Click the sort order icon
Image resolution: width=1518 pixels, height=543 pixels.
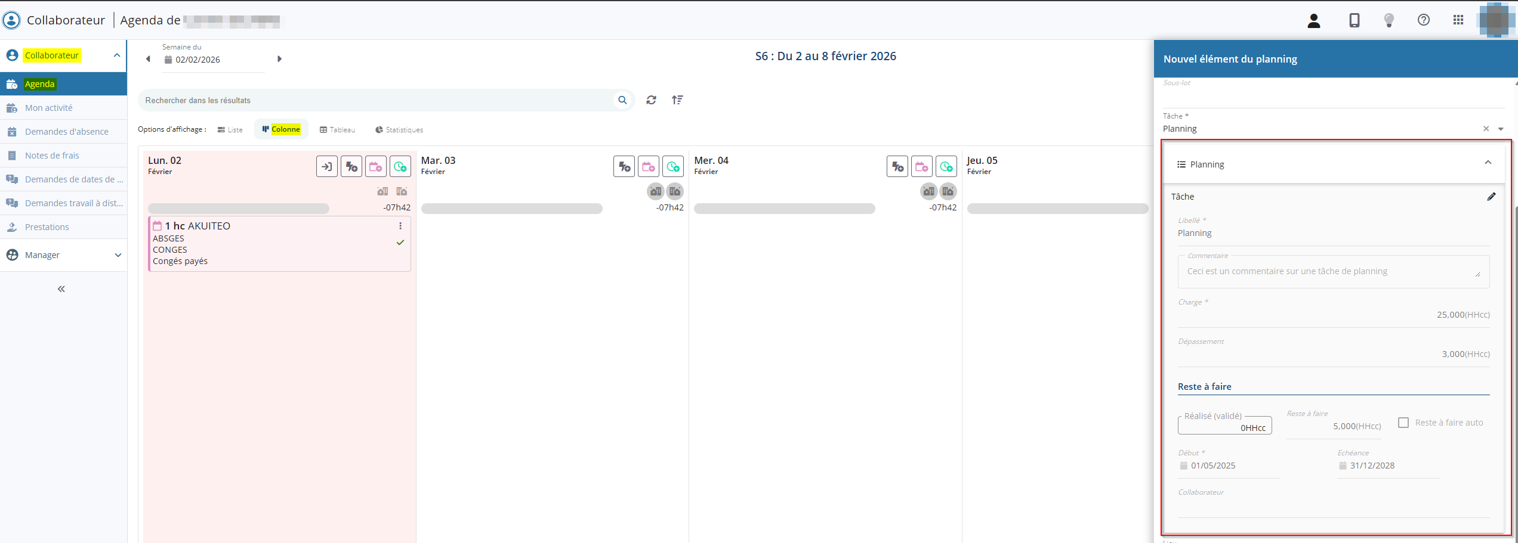pyautogui.click(x=677, y=100)
